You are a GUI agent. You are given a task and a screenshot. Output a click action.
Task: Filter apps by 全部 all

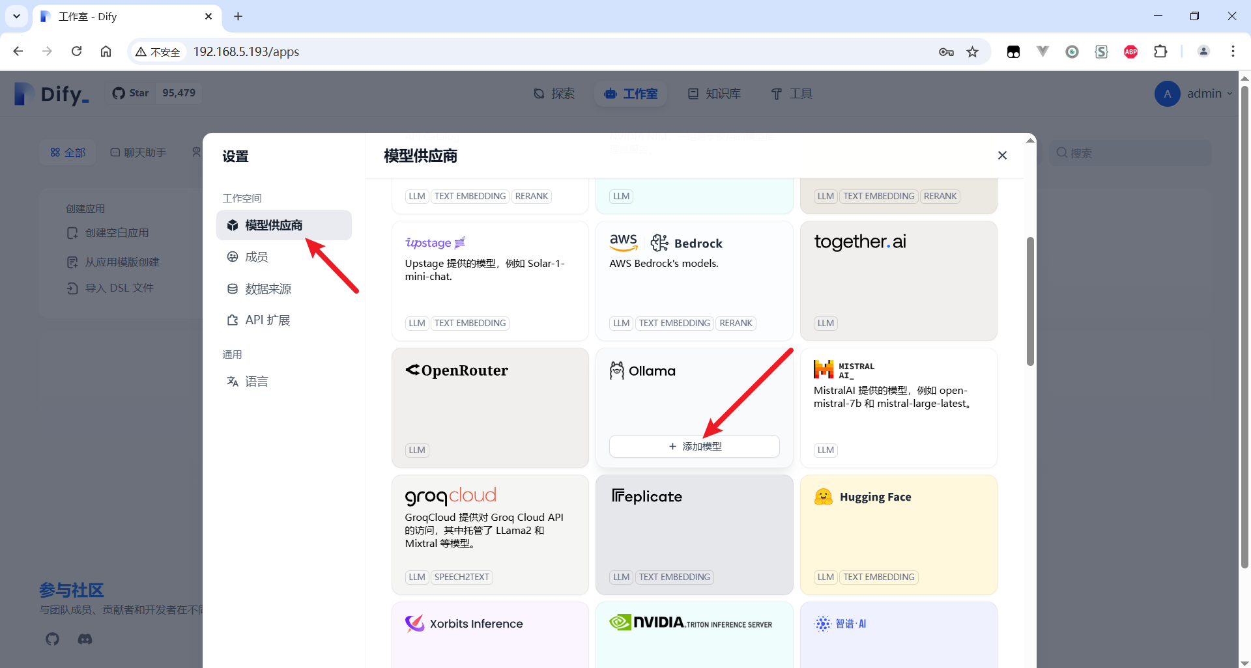pos(68,152)
